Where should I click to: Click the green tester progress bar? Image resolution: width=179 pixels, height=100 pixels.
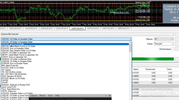tap(153, 59)
